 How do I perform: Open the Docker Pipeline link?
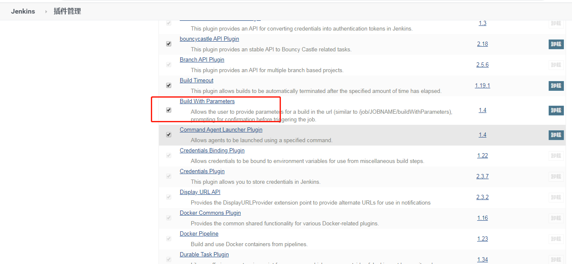[199, 233]
